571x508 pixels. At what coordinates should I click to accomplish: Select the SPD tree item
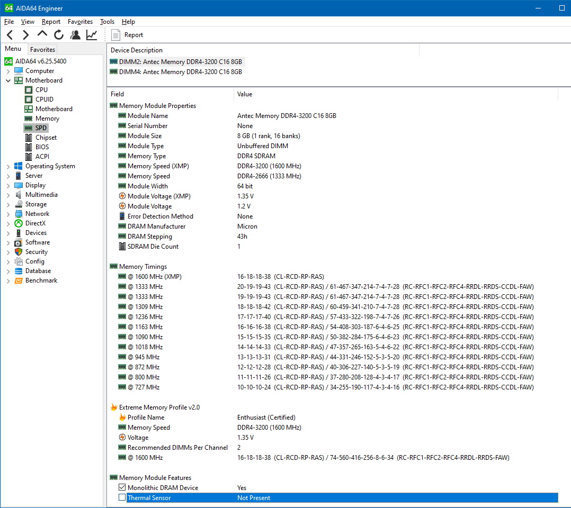pos(35,128)
